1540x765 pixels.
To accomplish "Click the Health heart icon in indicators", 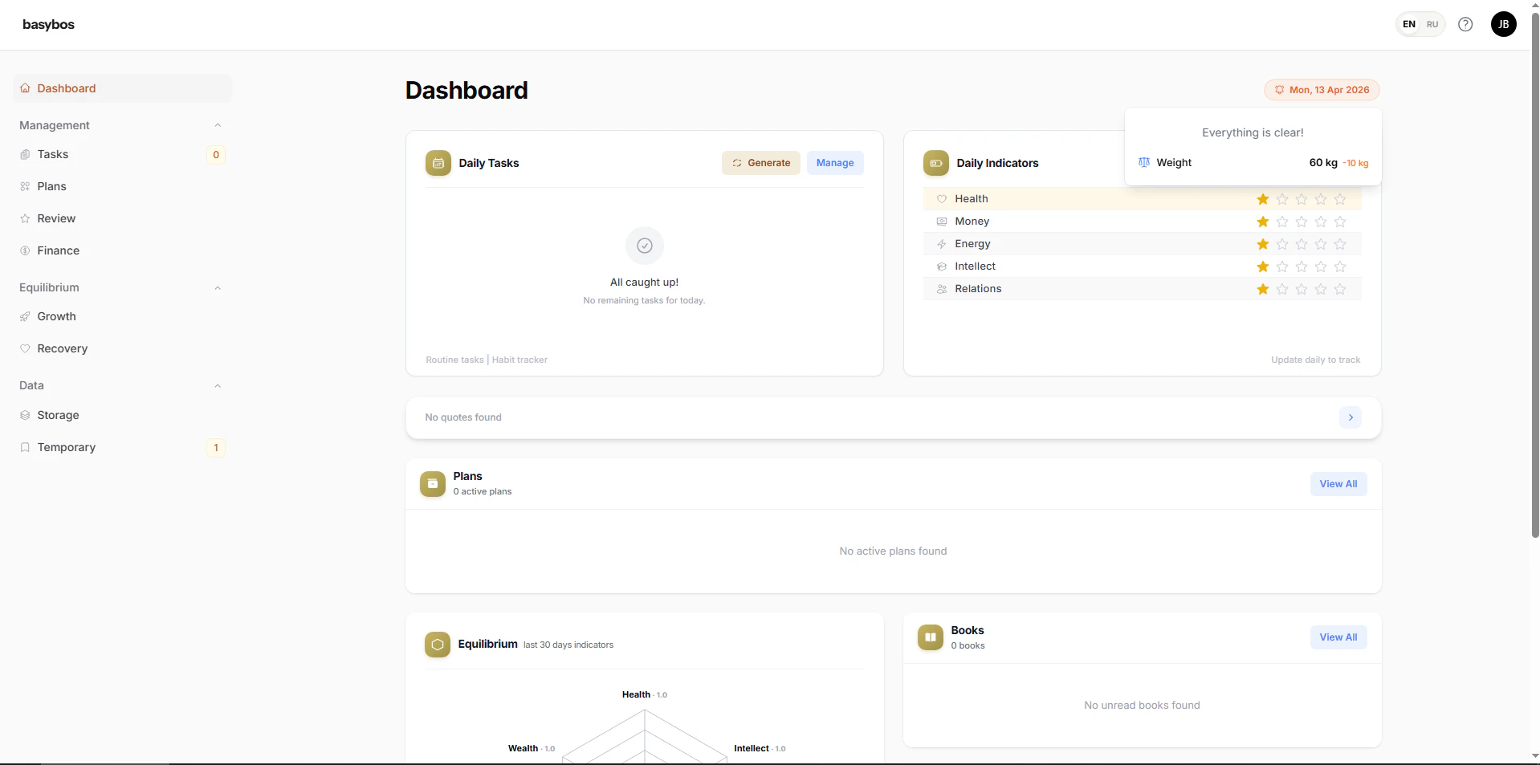I will pyautogui.click(x=942, y=199).
